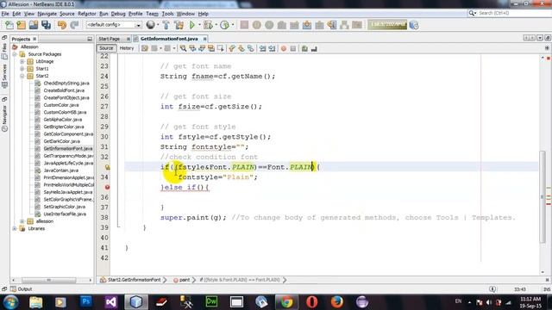552x310 pixels.
Task: Click the globe browser icon in the toolbar
Action: [150, 25]
